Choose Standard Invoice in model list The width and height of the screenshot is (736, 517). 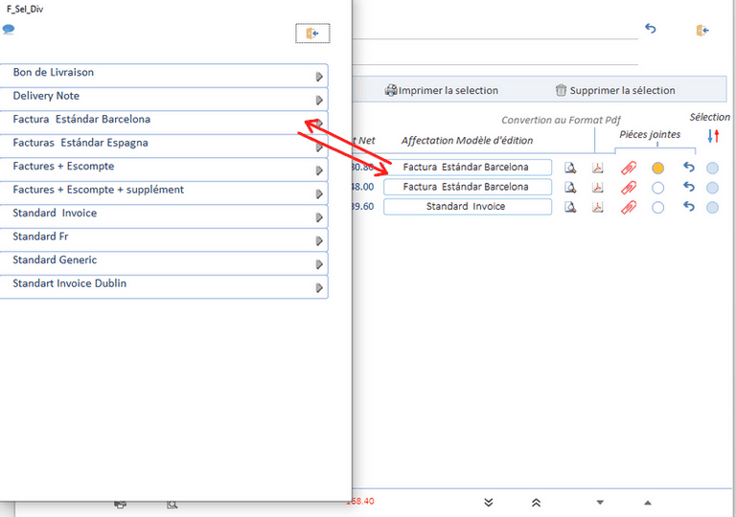point(163,215)
